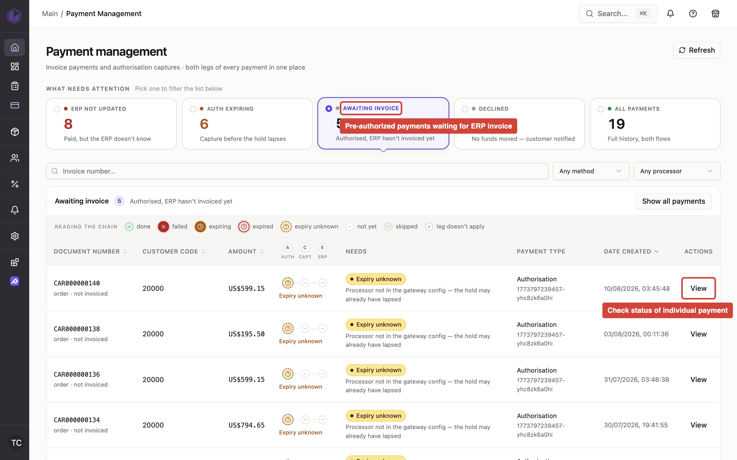Viewport: 737px width, 460px height.
Task: Open the integrations blocks icon in sidebar
Action: click(15, 262)
